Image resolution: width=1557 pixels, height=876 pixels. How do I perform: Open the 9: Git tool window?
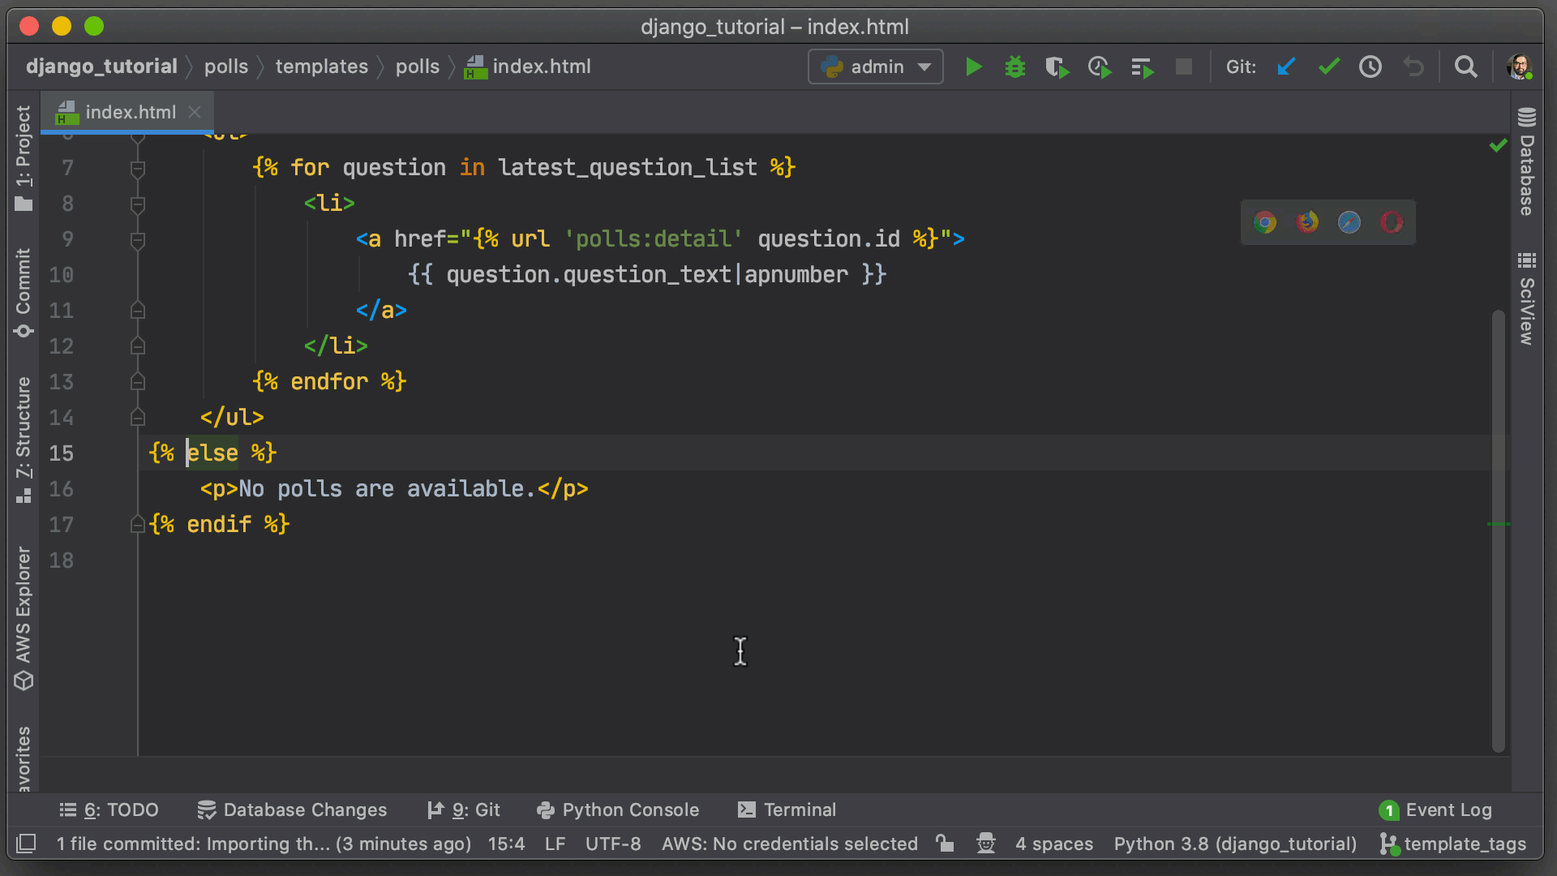tap(464, 809)
